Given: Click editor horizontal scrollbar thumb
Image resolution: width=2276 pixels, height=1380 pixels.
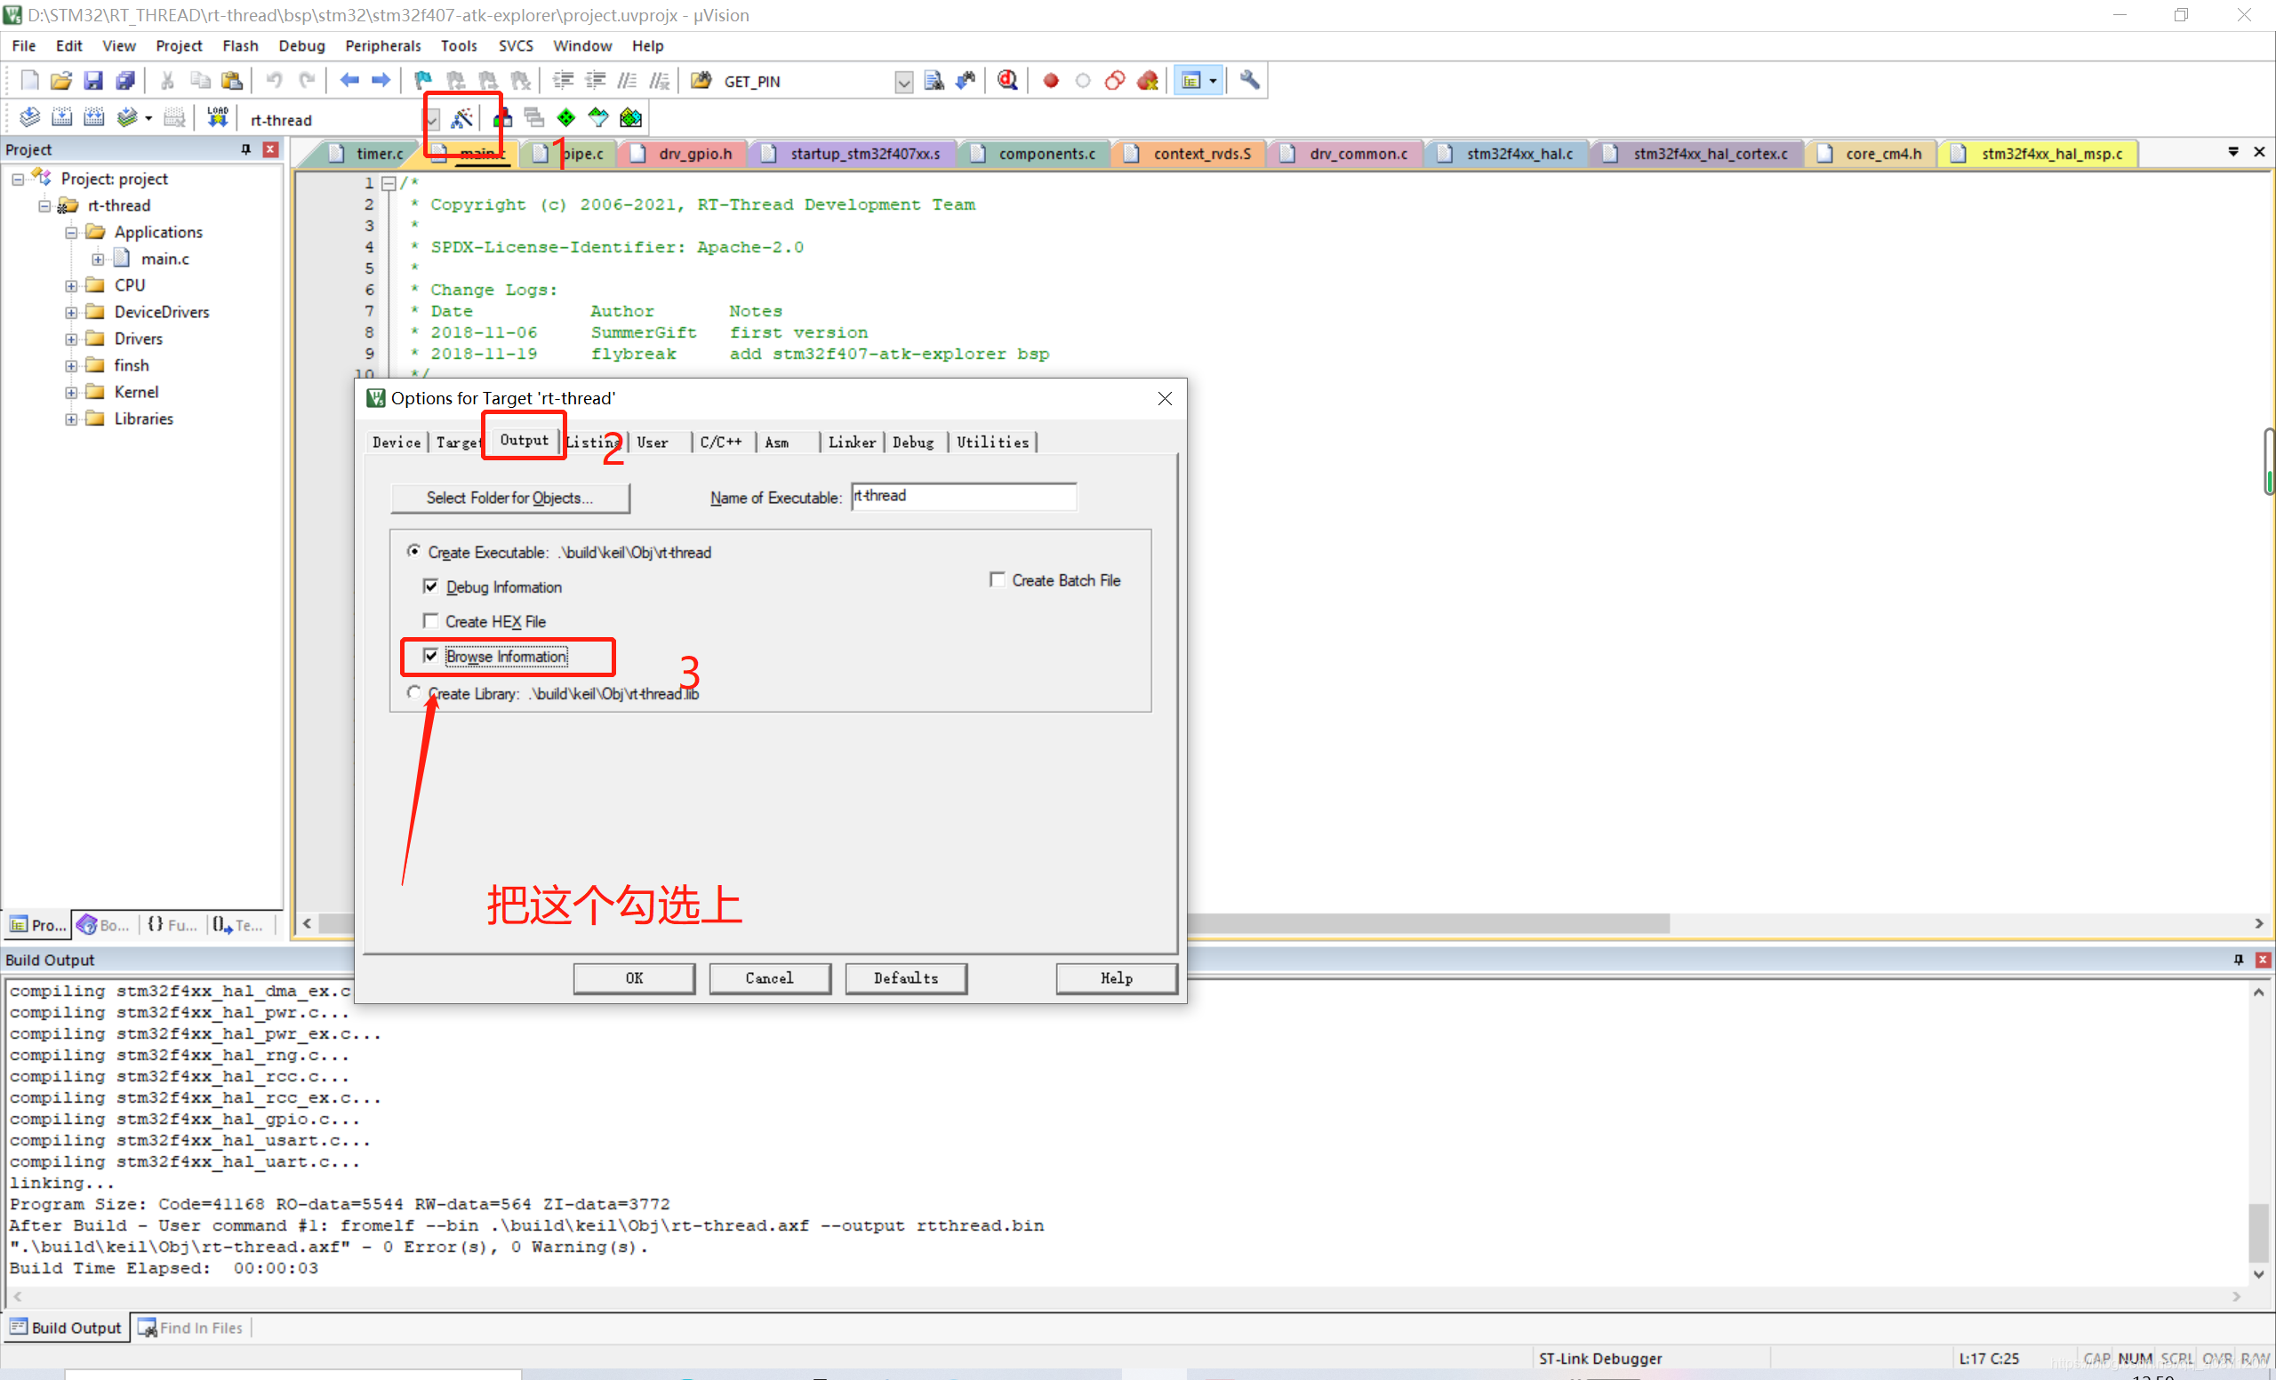Looking at the screenshot, I should [x=1427, y=923].
